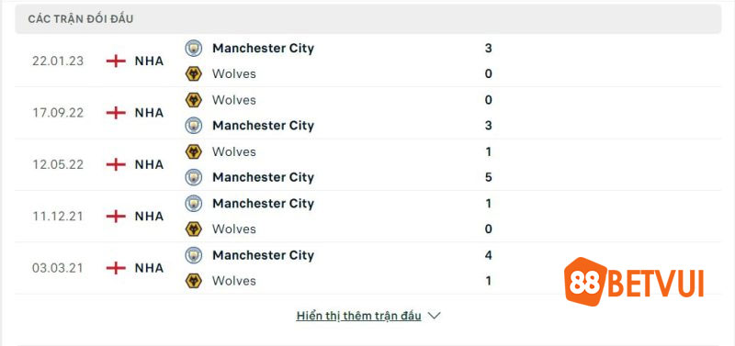Click Wolves crest in 17.09.22 match
Screen dimensions: 735x346
point(194,100)
